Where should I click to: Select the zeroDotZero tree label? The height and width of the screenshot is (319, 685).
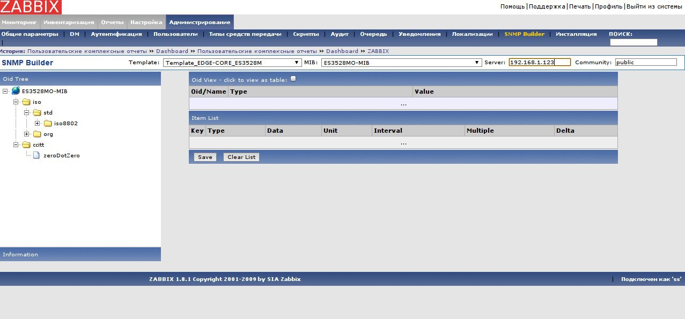pyautogui.click(x=61, y=155)
